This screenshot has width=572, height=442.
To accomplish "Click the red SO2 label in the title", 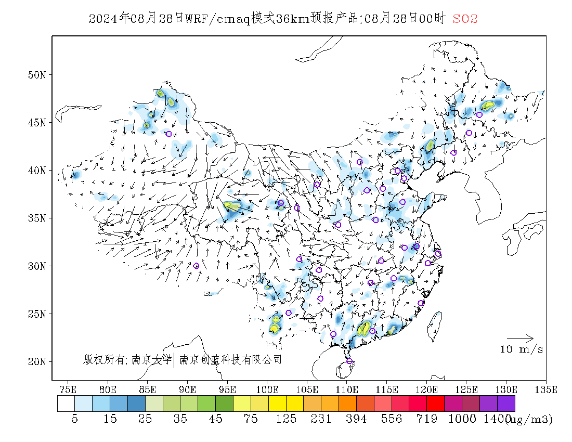I will (465, 19).
